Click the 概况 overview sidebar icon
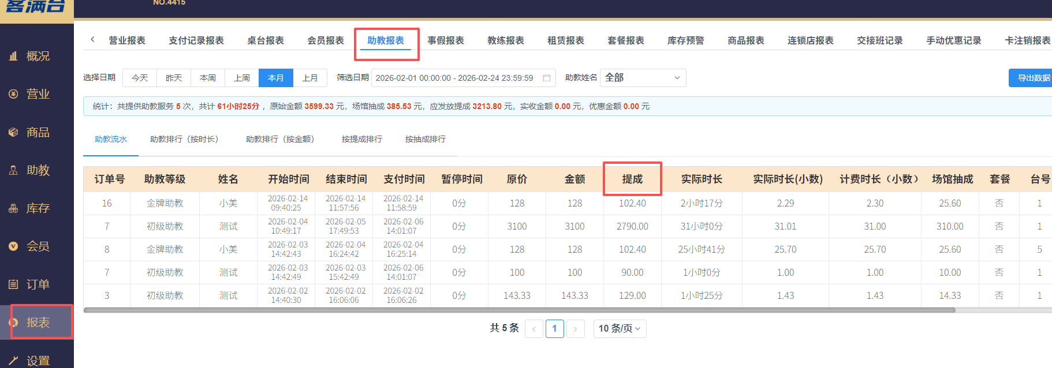The width and height of the screenshot is (1052, 368). point(13,56)
